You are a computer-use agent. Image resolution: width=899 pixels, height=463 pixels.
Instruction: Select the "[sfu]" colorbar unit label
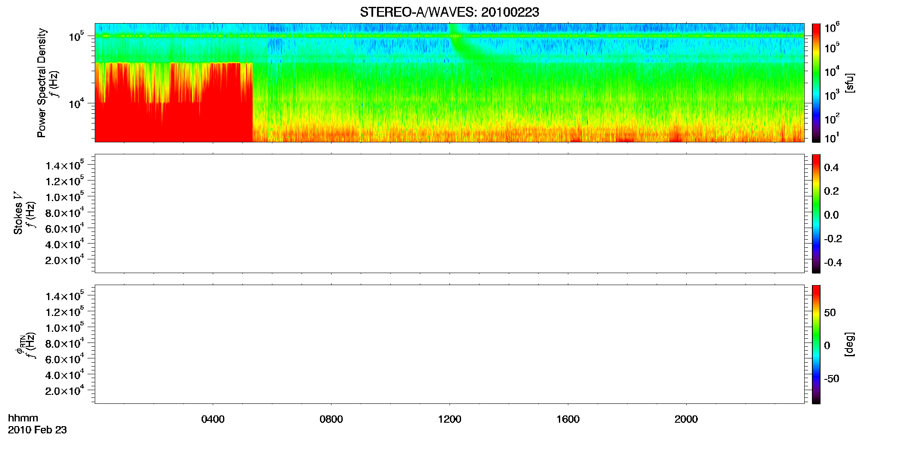pyautogui.click(x=849, y=83)
